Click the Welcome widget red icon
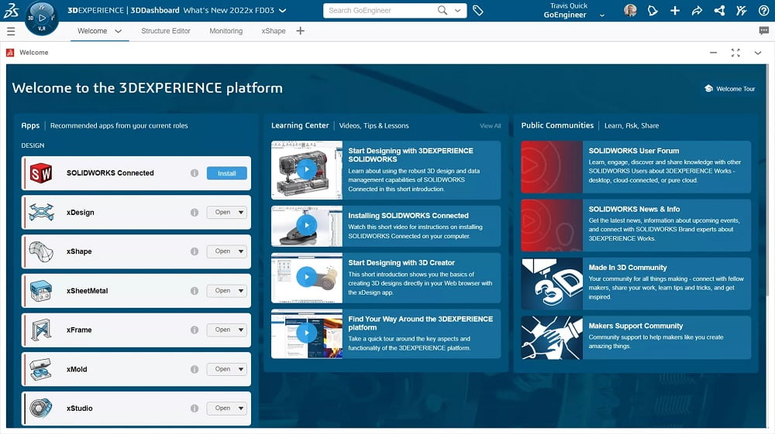Image resolution: width=775 pixels, height=434 pixels. tap(10, 53)
